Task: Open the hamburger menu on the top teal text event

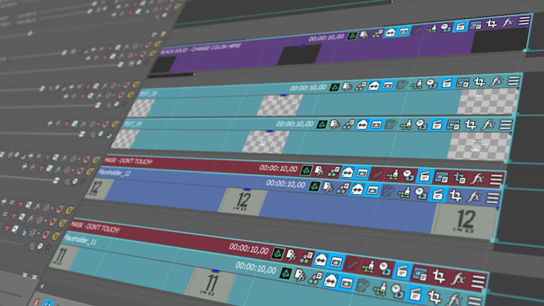Action: pos(513,81)
